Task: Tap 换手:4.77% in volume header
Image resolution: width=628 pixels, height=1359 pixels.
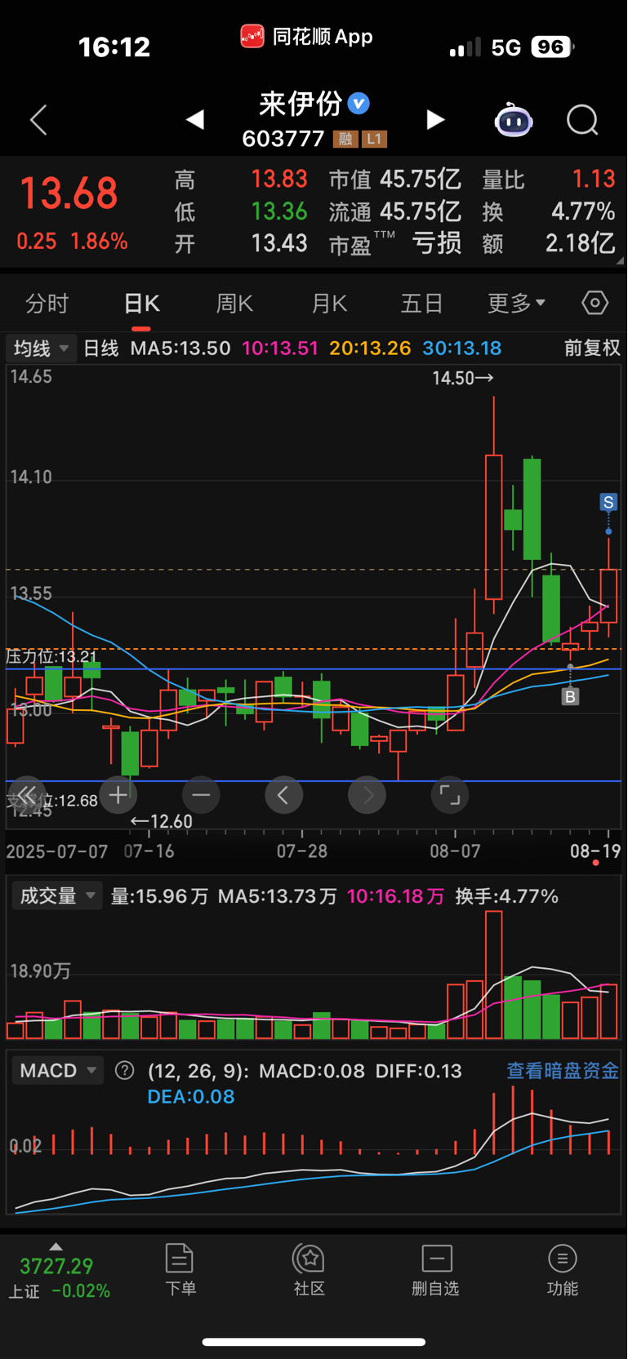Action: coord(507,896)
